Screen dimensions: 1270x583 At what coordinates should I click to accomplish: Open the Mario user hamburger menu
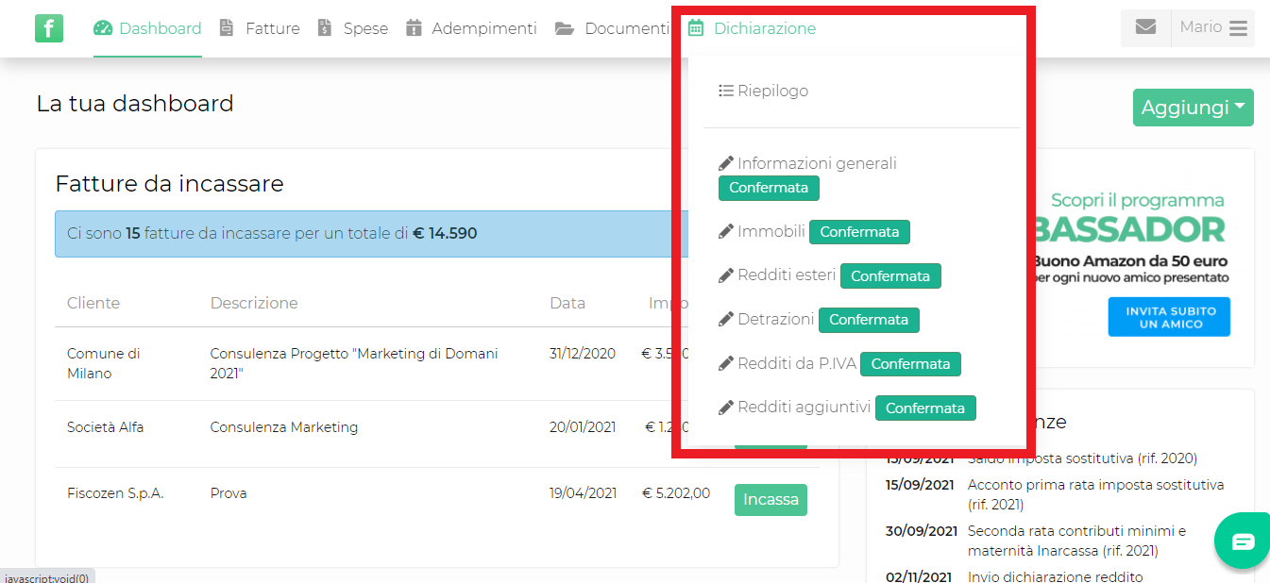[x=1238, y=28]
